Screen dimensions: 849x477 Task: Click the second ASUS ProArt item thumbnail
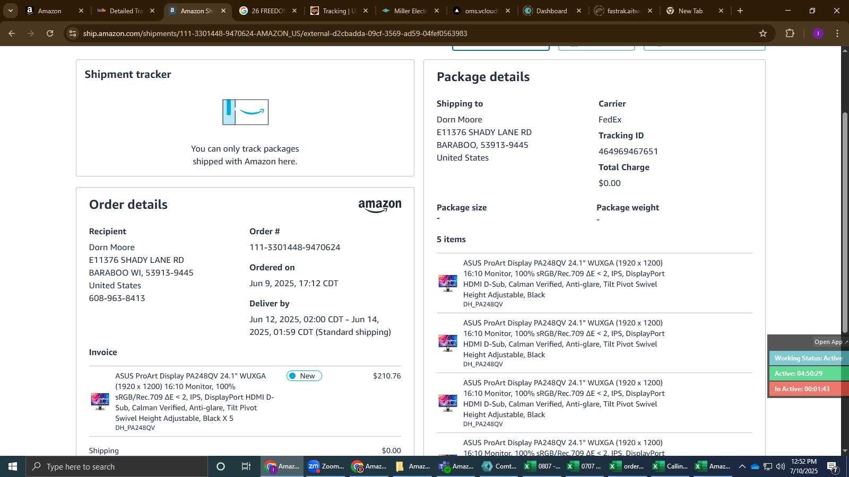[x=448, y=343]
